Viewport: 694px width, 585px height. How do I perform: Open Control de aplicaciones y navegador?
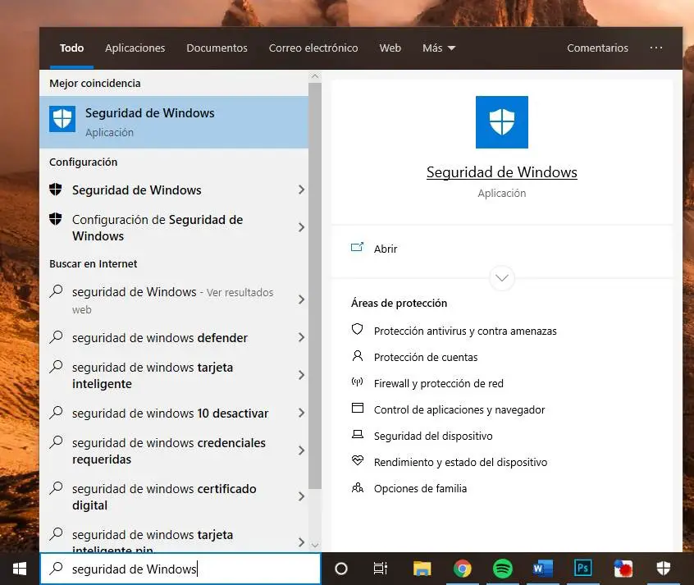tap(459, 409)
